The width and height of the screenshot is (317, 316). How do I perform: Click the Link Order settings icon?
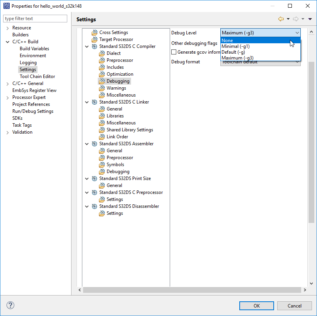[102, 137]
